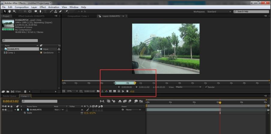This screenshot has height=134, width=271.
Task: Toggle quality switch on 01460.MTS layer
Action: [88, 110]
